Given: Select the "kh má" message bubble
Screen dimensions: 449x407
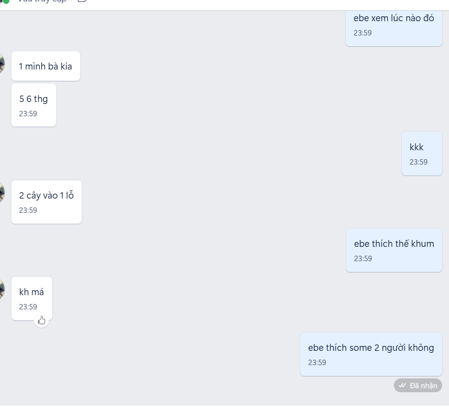Looking at the screenshot, I should (x=32, y=299).
